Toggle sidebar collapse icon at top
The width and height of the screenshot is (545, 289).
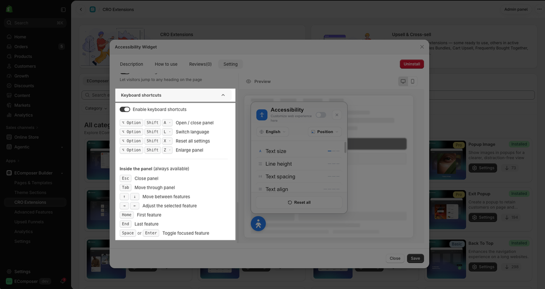point(63,10)
